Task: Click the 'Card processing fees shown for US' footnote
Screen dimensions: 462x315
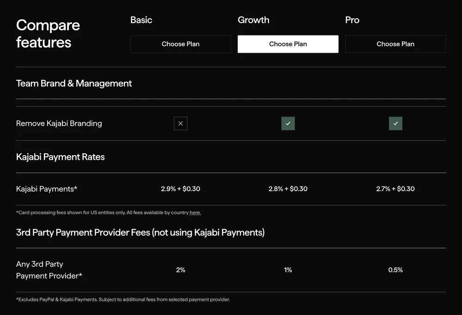Action: point(109,212)
